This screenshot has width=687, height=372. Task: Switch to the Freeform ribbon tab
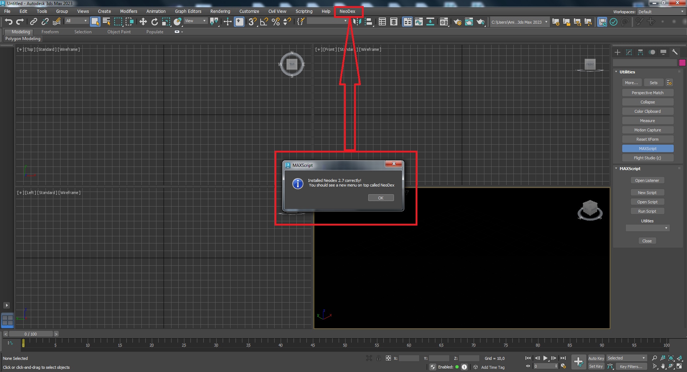50,32
